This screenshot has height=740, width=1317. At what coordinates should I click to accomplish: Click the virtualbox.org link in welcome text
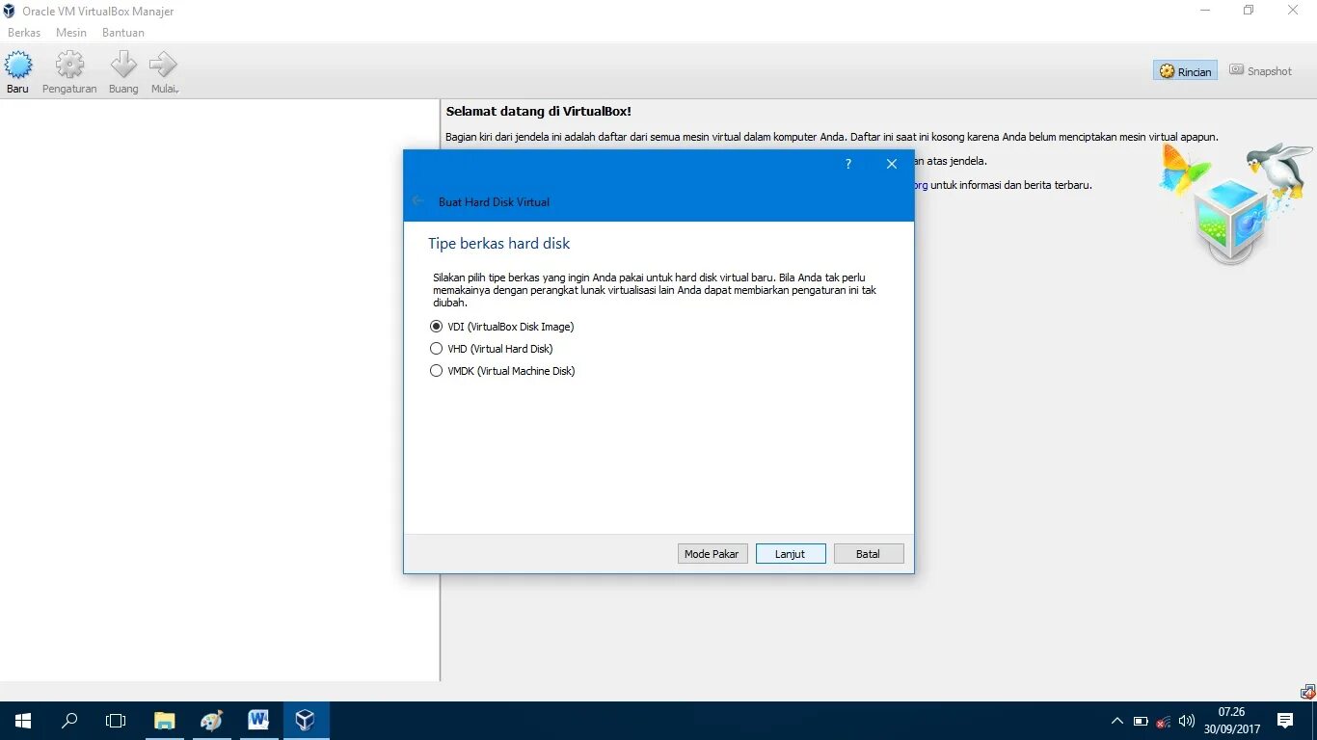922,185
